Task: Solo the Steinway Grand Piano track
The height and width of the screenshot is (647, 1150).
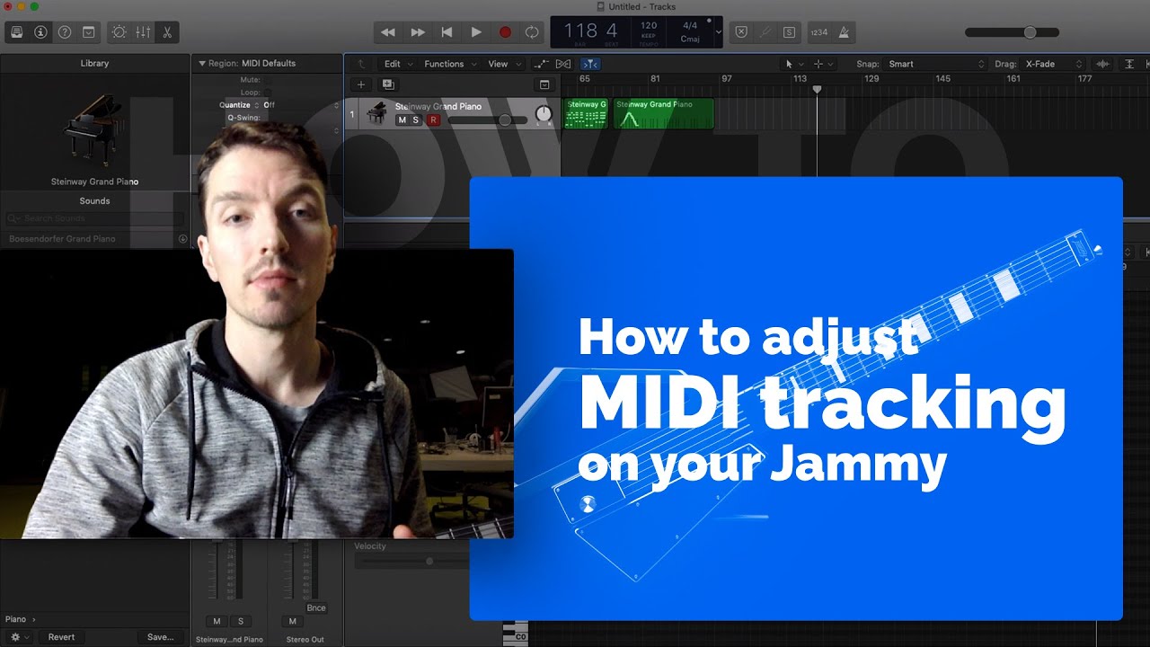Action: [x=415, y=120]
